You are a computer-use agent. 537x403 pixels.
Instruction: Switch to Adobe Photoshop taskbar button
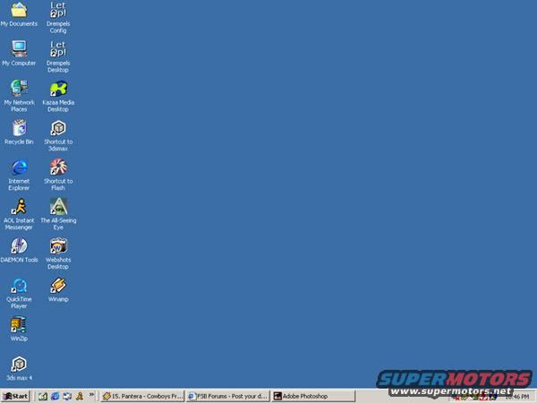tap(315, 396)
